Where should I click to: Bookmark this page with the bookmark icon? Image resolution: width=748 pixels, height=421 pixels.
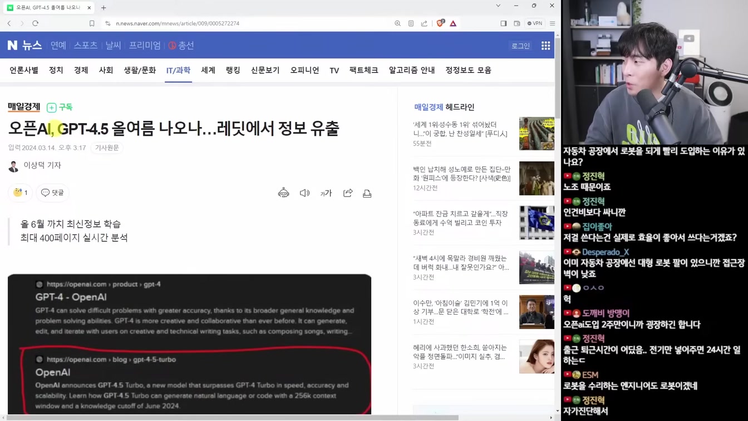92,23
